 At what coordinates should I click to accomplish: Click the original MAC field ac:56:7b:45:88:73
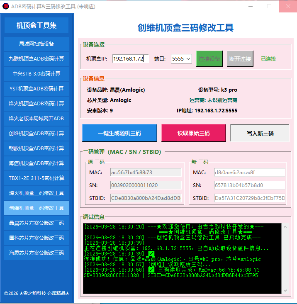(x=146, y=173)
